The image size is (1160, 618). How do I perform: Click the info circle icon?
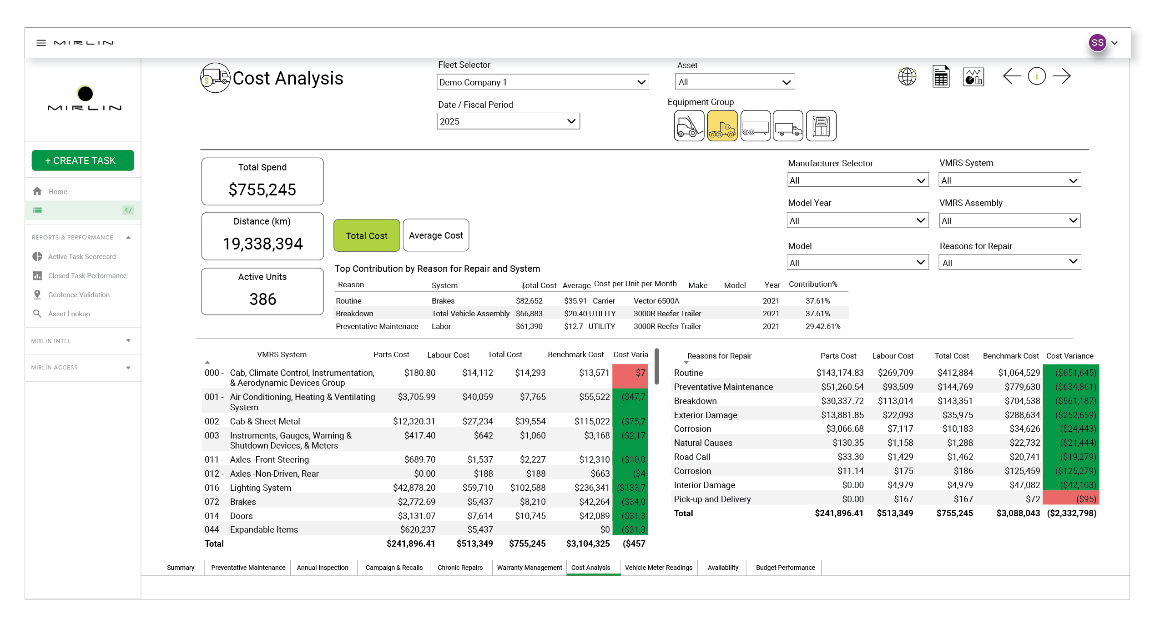(x=1036, y=76)
